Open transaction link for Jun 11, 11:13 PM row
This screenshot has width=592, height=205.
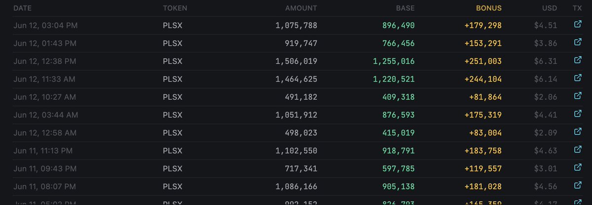(578, 149)
